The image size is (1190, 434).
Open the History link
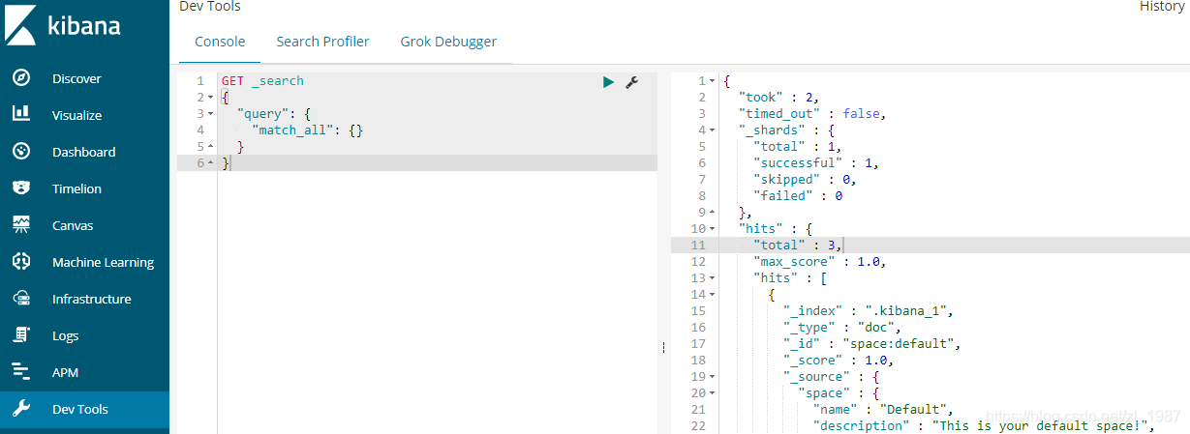pyautogui.click(x=1161, y=7)
